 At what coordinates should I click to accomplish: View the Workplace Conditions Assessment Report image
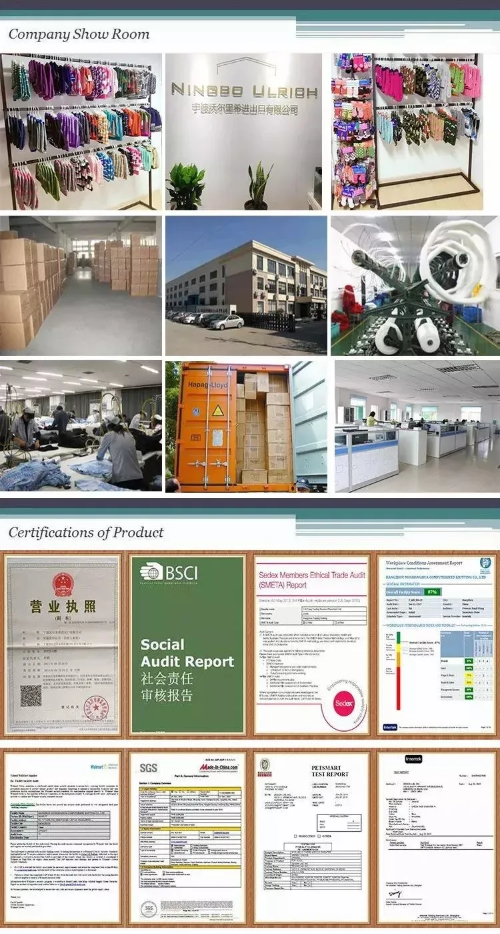tap(437, 645)
